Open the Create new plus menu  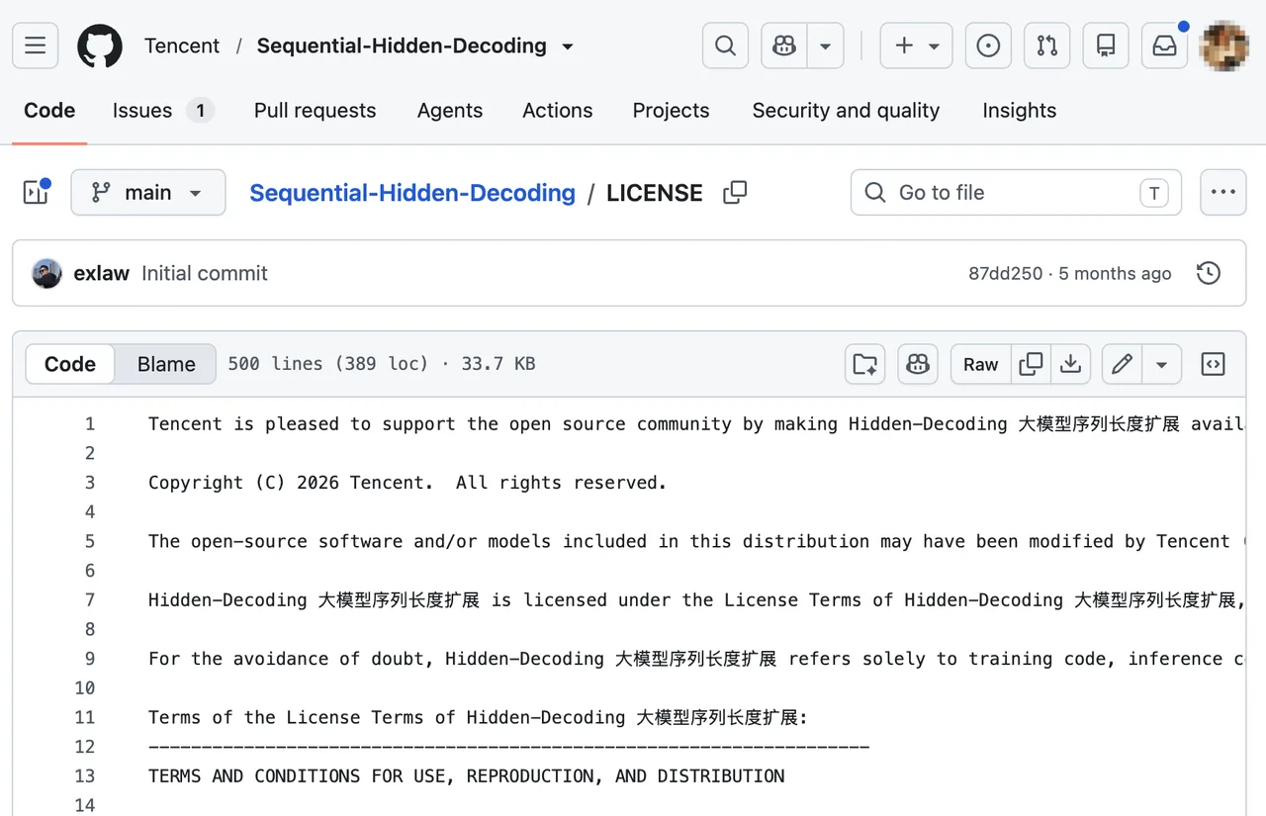916,45
